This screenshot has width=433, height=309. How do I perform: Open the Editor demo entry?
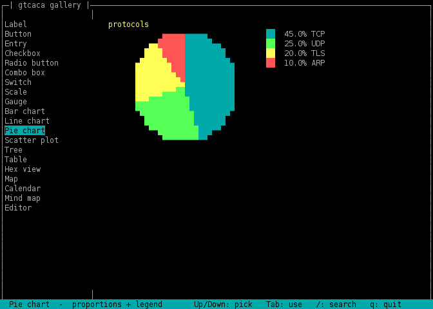click(x=18, y=208)
